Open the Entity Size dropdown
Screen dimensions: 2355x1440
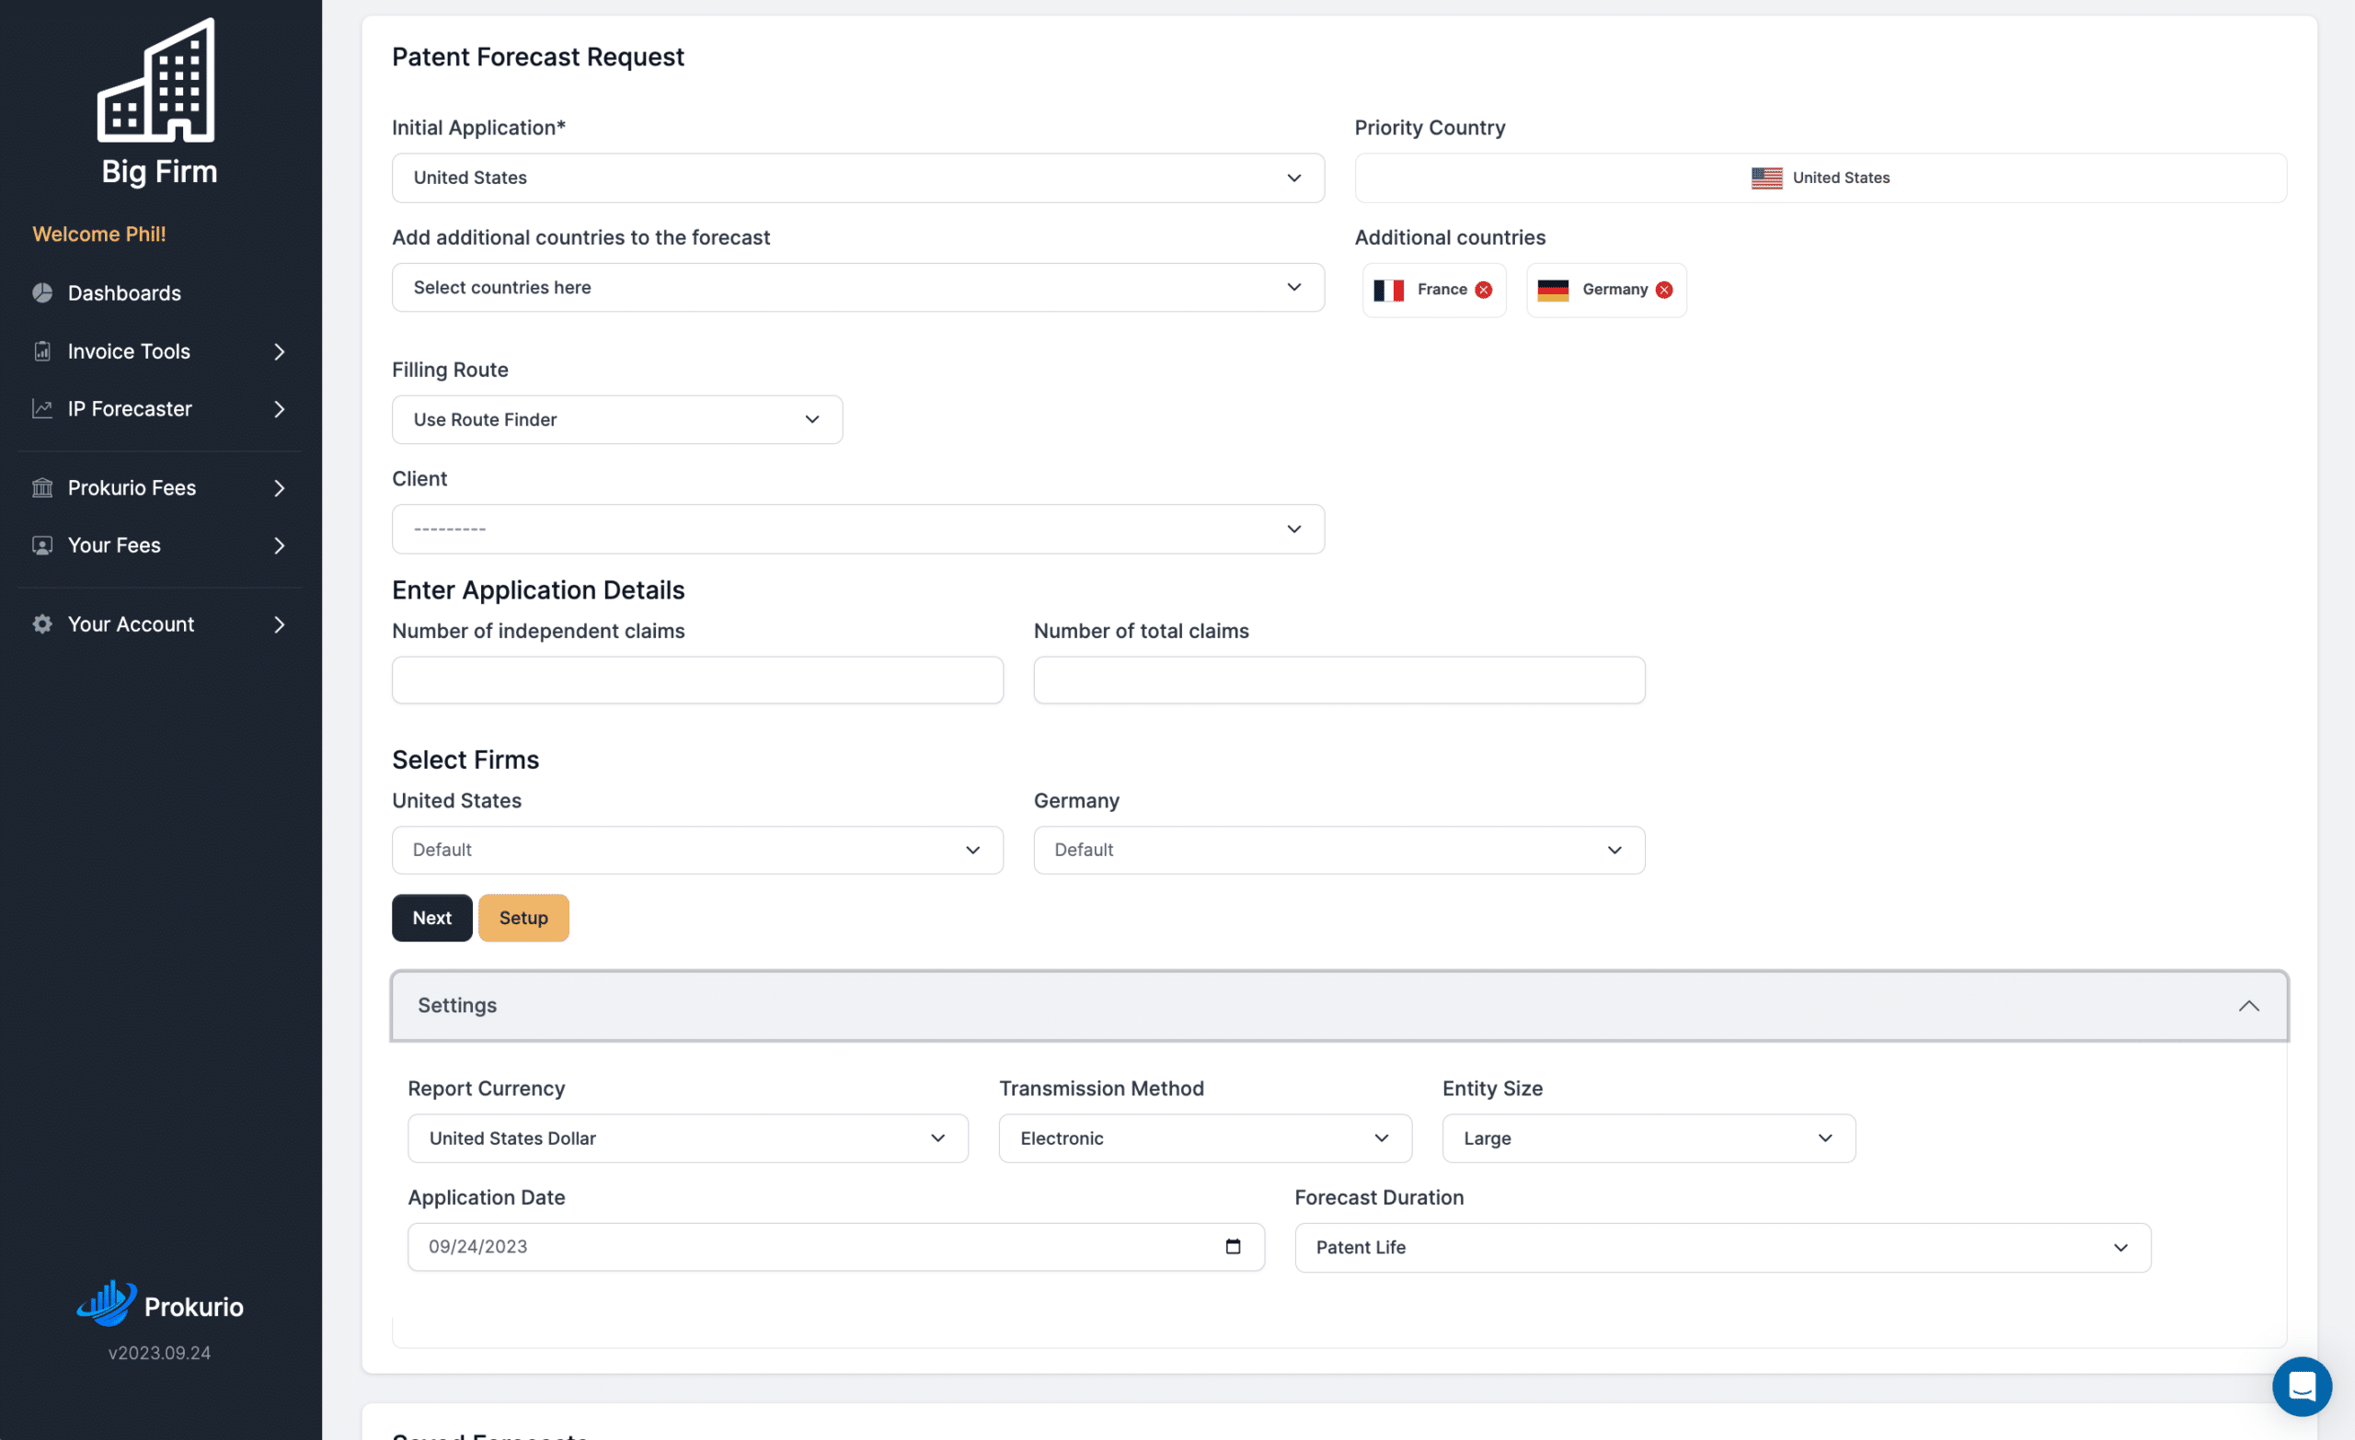pos(1648,1138)
